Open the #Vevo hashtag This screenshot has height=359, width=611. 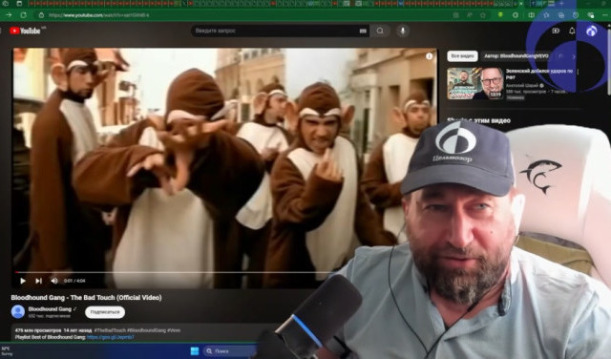[174, 330]
